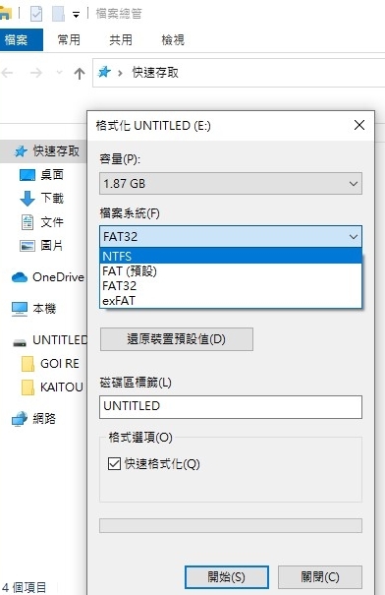Click the Back arrow navigation icon

(8, 73)
